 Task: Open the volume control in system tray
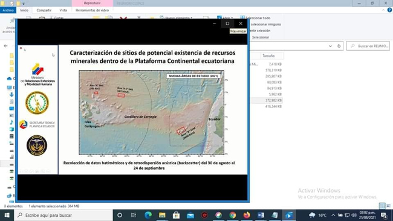pos(354,215)
